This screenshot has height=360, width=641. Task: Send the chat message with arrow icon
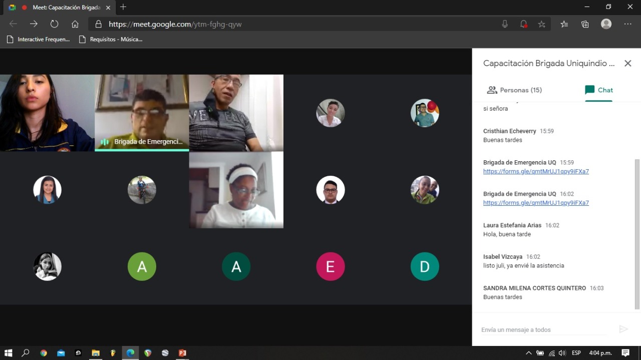pyautogui.click(x=623, y=329)
